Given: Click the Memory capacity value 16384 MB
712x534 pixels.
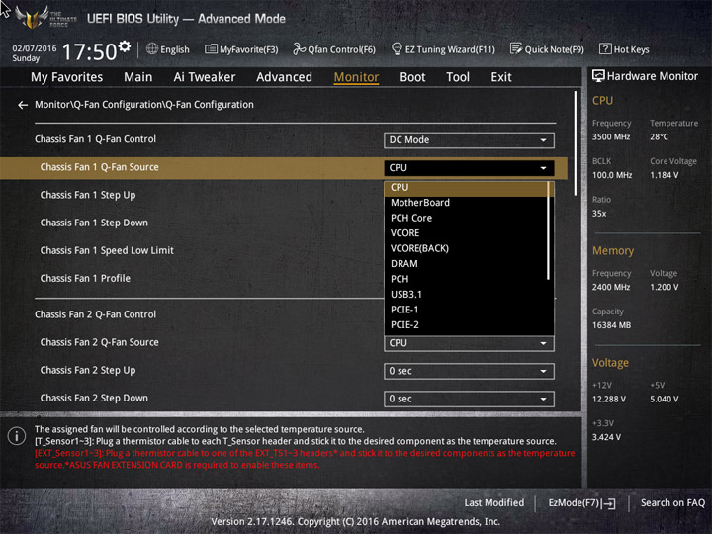Looking at the screenshot, I should point(611,325).
